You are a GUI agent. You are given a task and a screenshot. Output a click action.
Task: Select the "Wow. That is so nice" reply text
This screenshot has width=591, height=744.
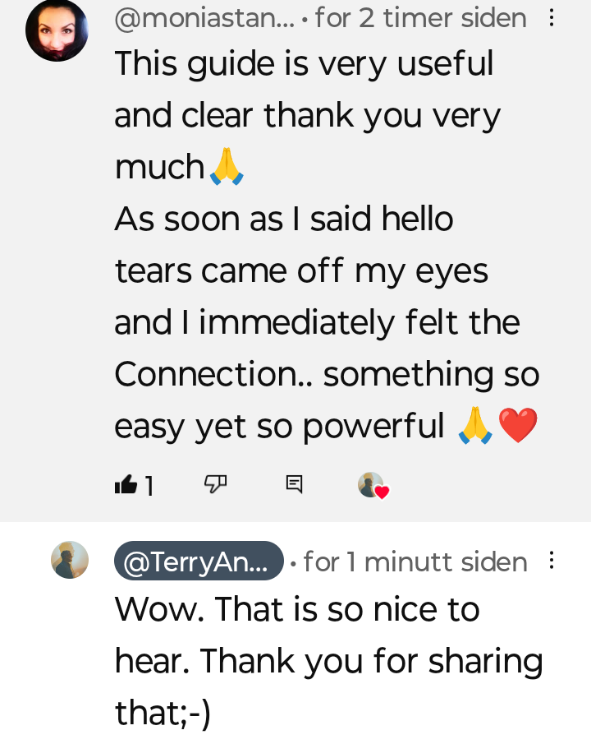pyautogui.click(x=296, y=610)
